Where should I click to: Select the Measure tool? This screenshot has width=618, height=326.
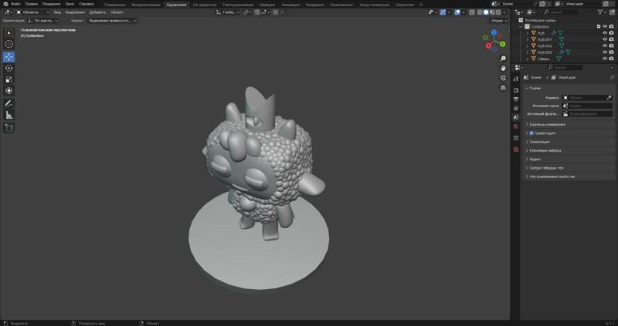9,116
